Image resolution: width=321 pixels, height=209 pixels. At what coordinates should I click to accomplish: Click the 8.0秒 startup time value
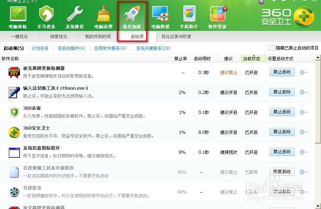pyautogui.click(x=204, y=132)
